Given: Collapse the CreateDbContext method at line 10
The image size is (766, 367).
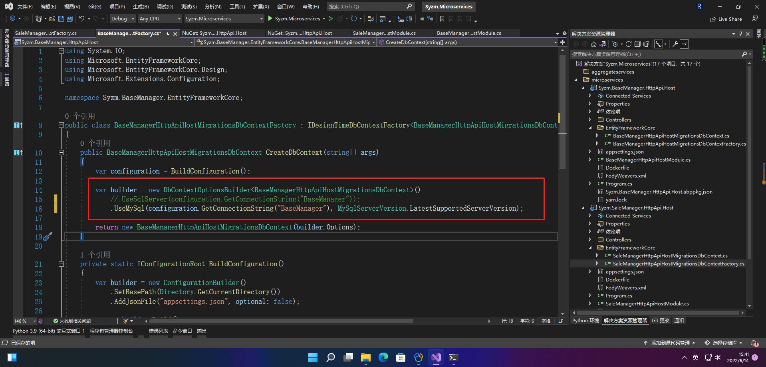Looking at the screenshot, I should tap(61, 152).
